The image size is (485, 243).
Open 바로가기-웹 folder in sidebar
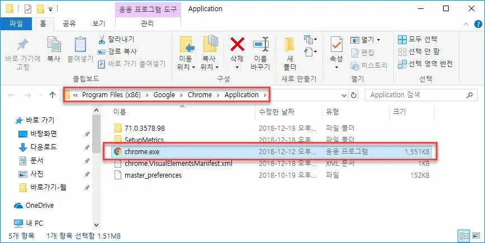tap(42, 187)
